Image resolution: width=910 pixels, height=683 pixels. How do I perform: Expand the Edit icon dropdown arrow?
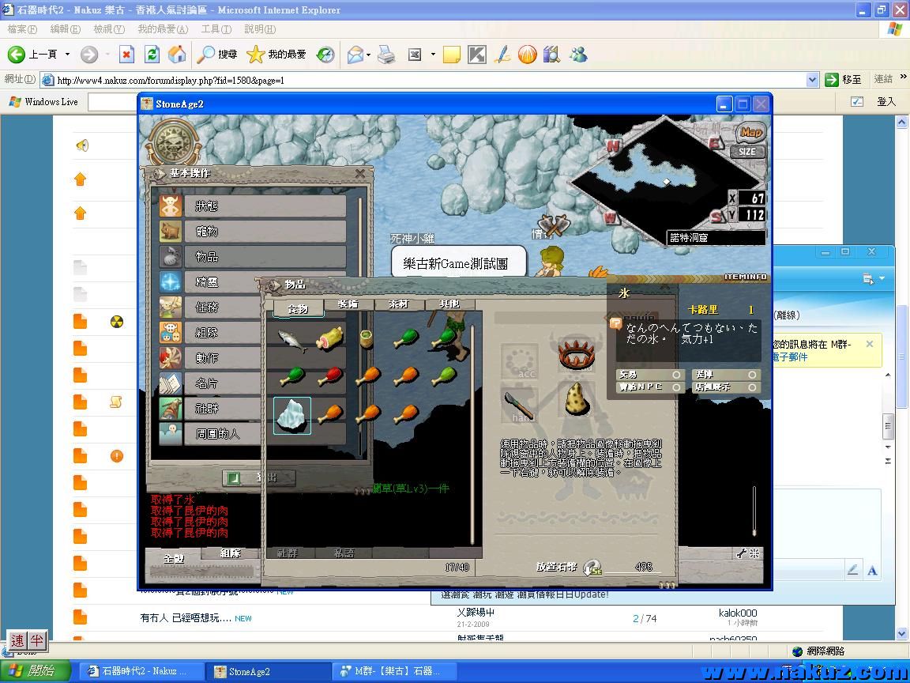click(x=433, y=55)
